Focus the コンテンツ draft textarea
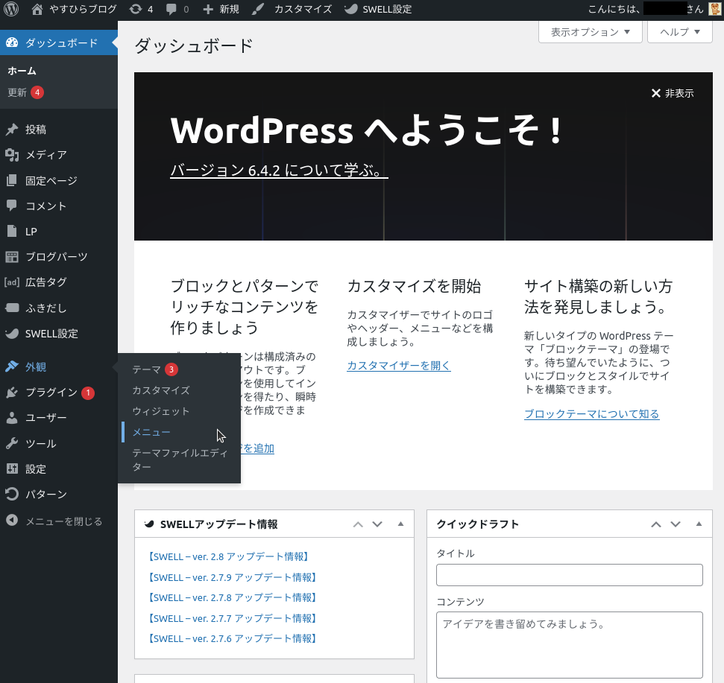Viewport: 724px width, 683px height. 570,645
